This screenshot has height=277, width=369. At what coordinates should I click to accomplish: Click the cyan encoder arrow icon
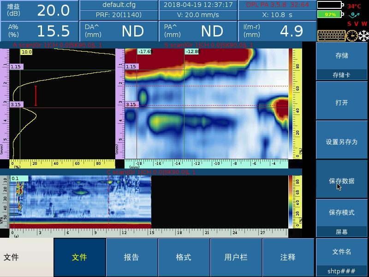[354, 15]
